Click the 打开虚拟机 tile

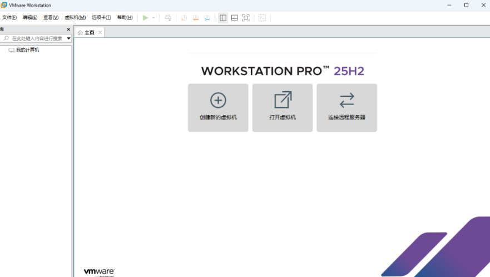tap(283, 107)
